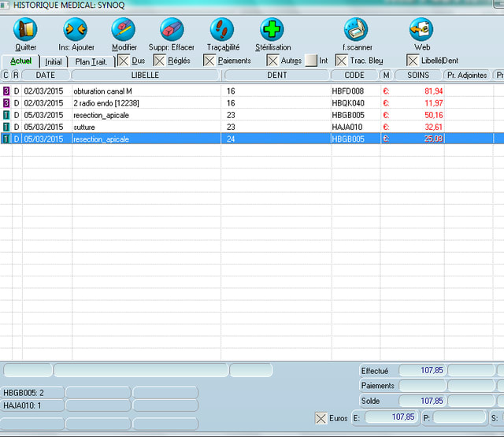Click the Suppr: Effacer eraser icon
Viewport: 504px width, 437px height.
tap(171, 30)
